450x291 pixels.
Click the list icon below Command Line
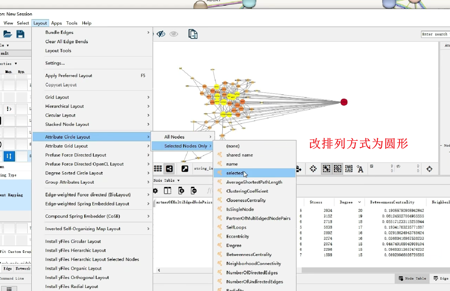pyautogui.click(x=9, y=289)
